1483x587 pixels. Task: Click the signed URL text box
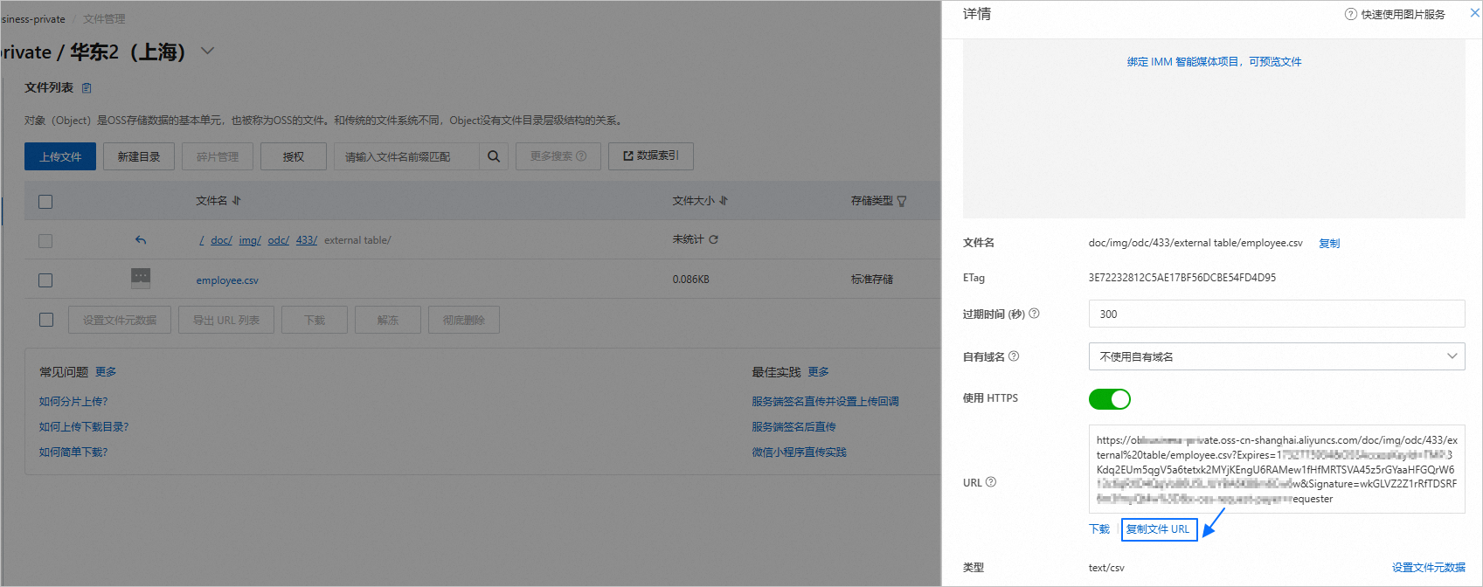pos(1276,469)
